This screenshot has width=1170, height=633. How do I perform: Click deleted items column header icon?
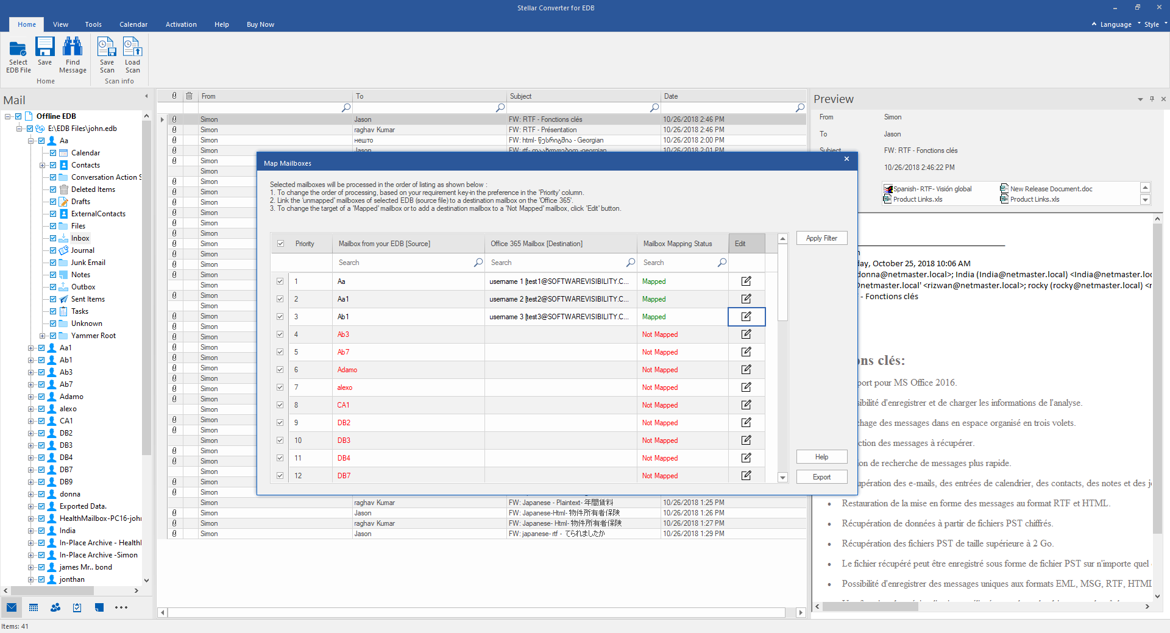(190, 96)
